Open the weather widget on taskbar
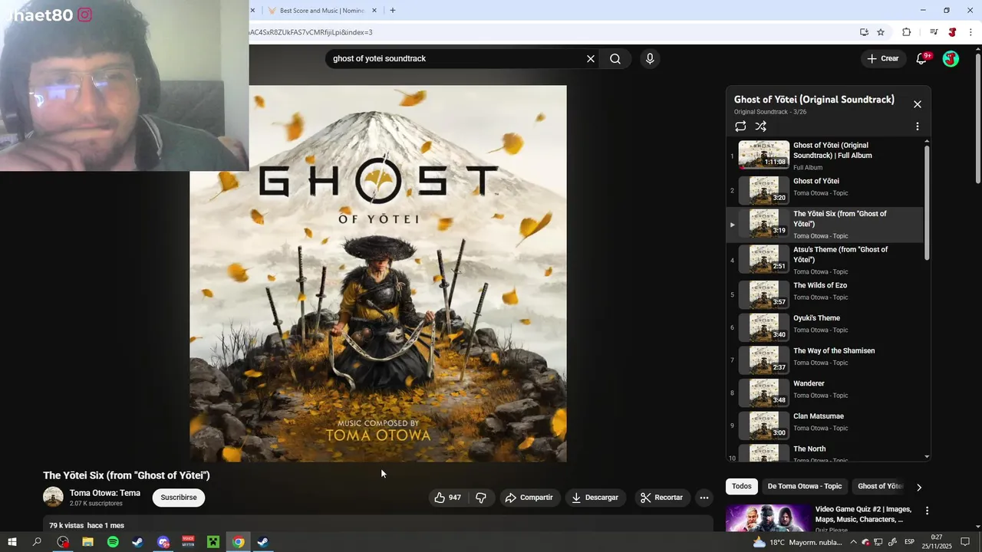This screenshot has width=982, height=552. (x=797, y=542)
